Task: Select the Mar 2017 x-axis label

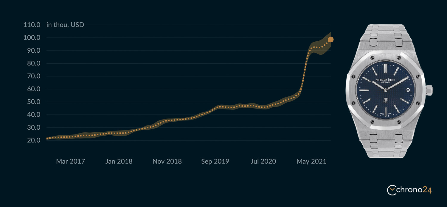Action: tap(71, 161)
